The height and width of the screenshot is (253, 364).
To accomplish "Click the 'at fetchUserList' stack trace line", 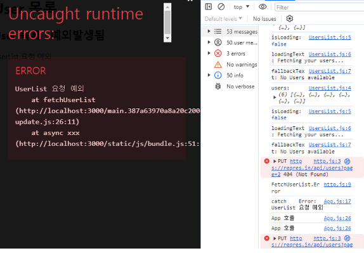I will coord(63,100).
